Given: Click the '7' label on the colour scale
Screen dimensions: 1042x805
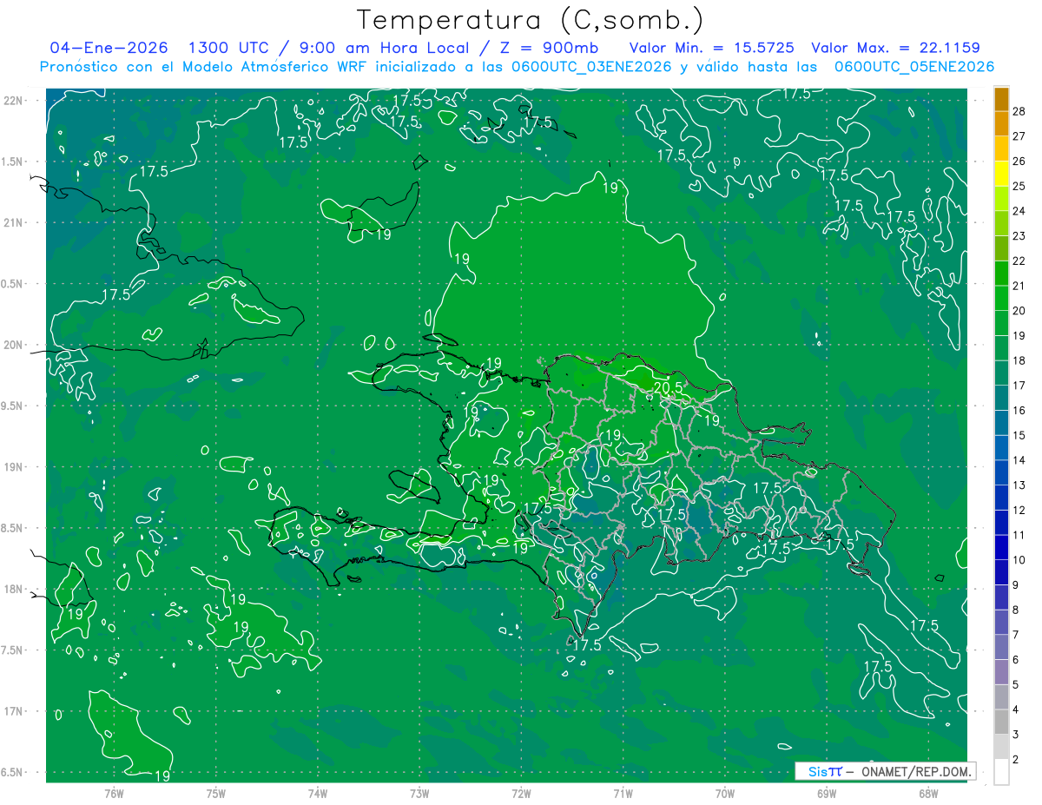Looking at the screenshot, I should click(x=1016, y=635).
